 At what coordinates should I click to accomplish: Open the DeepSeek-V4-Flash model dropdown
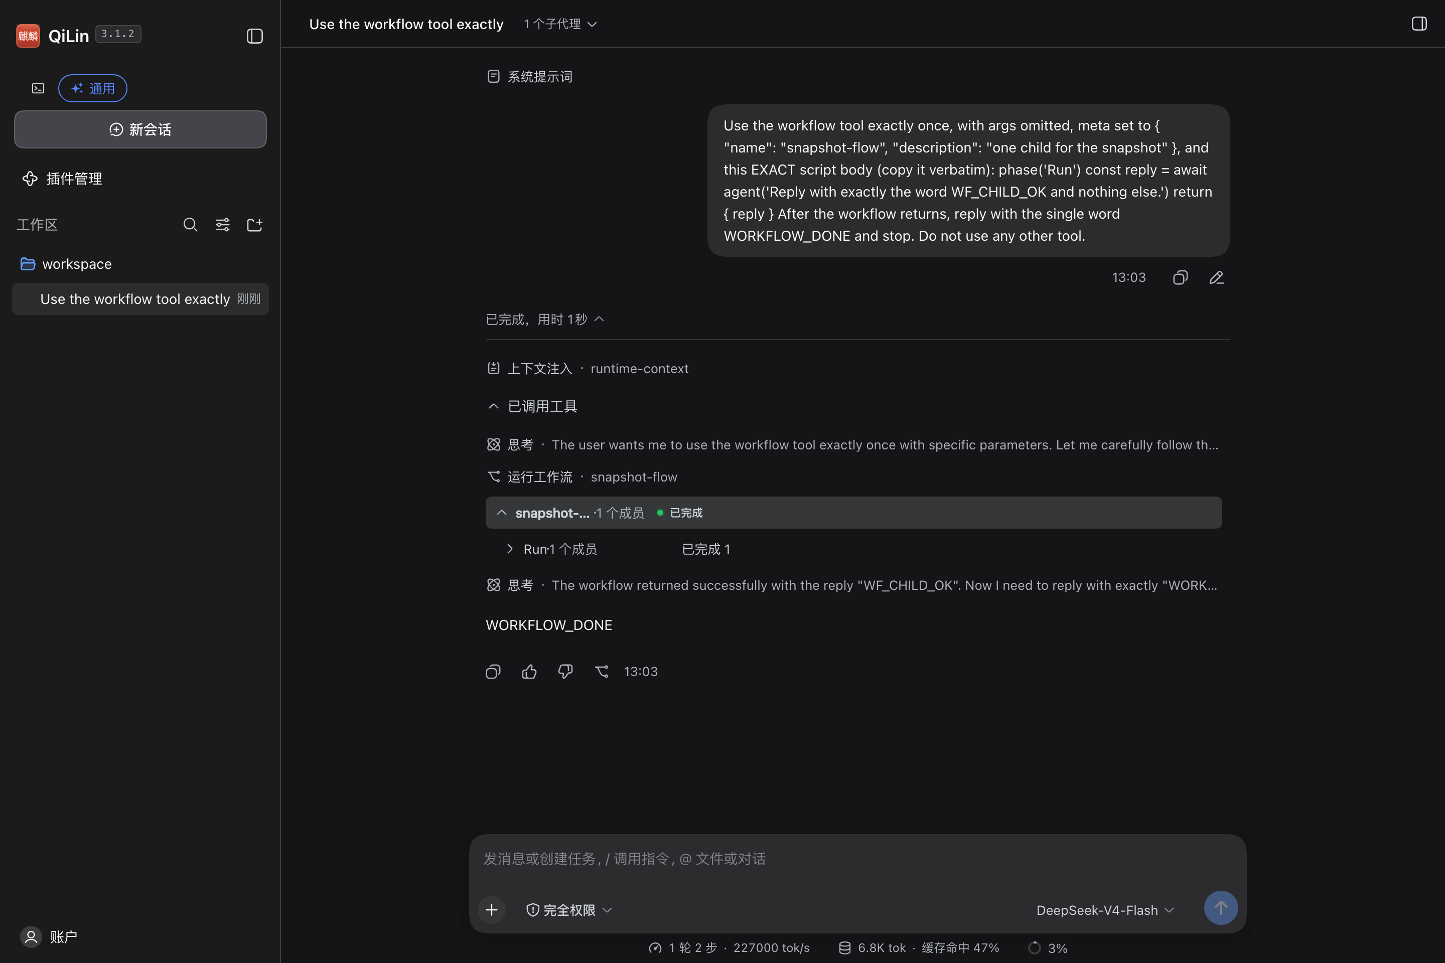pos(1105,910)
